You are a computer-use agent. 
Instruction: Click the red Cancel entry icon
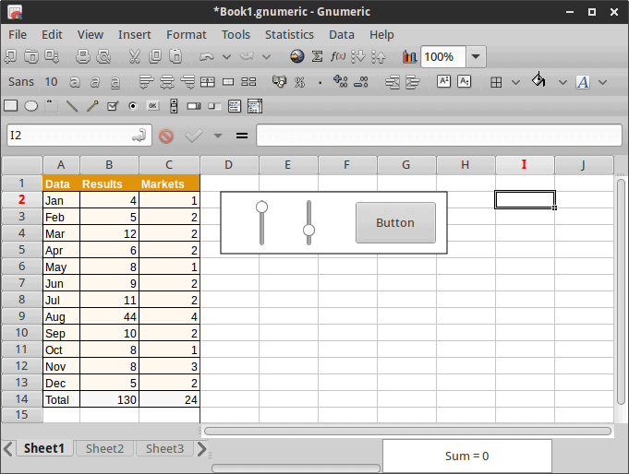pyautogui.click(x=166, y=136)
